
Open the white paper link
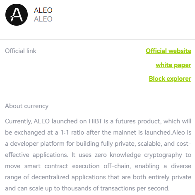tap(173, 65)
